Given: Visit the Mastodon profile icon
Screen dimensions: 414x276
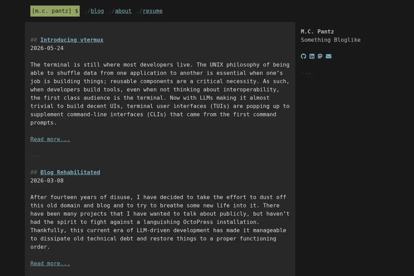Looking at the screenshot, I should tap(320, 56).
